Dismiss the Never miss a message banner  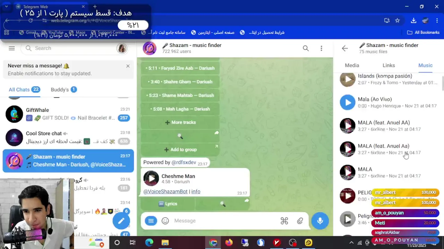[x=128, y=66]
